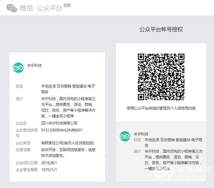Screen dimensions: 214x188
Task: Click the 简介 label in right card
Action: [137, 151]
